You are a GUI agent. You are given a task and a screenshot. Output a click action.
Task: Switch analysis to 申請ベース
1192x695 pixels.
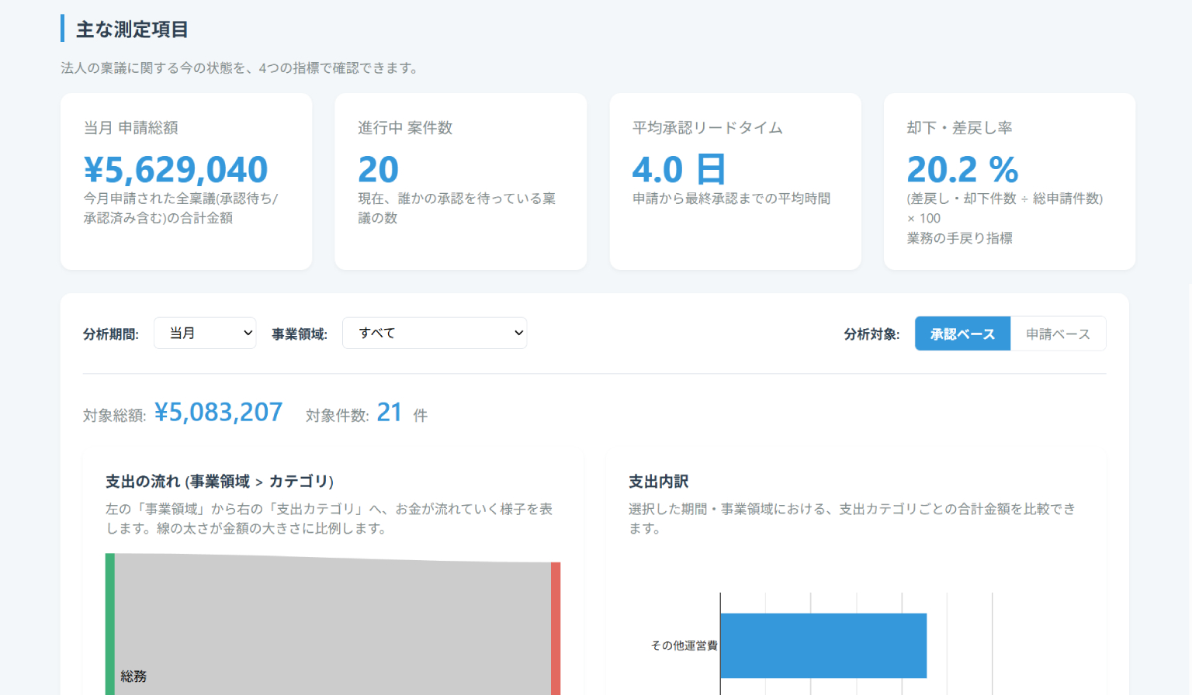click(1059, 333)
